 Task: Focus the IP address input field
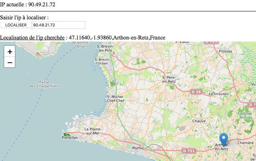click(x=58, y=25)
